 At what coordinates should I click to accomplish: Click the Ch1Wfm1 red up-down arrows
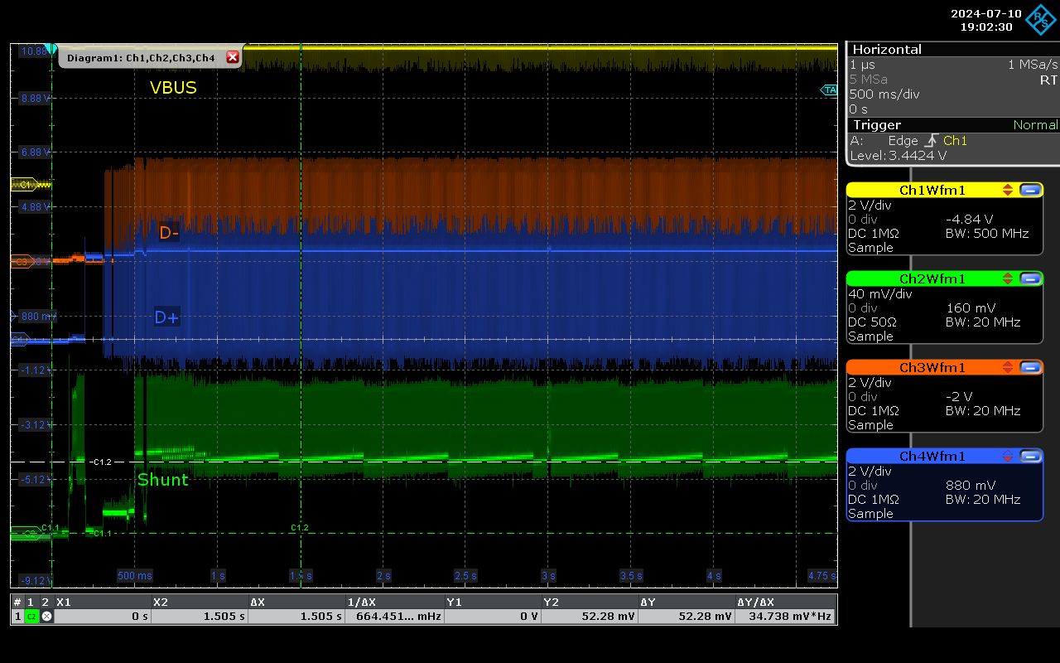1008,190
